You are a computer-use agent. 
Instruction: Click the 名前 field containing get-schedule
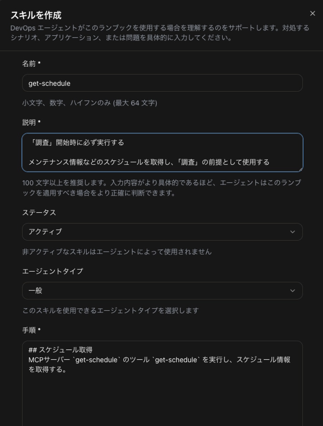click(162, 83)
